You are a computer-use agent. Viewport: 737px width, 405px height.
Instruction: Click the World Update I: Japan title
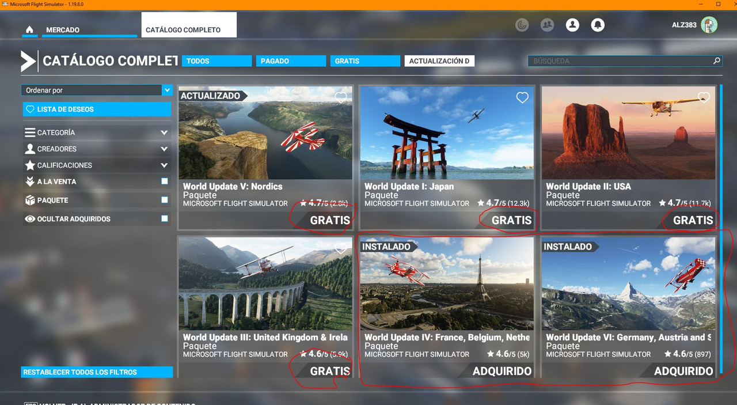[x=409, y=186]
